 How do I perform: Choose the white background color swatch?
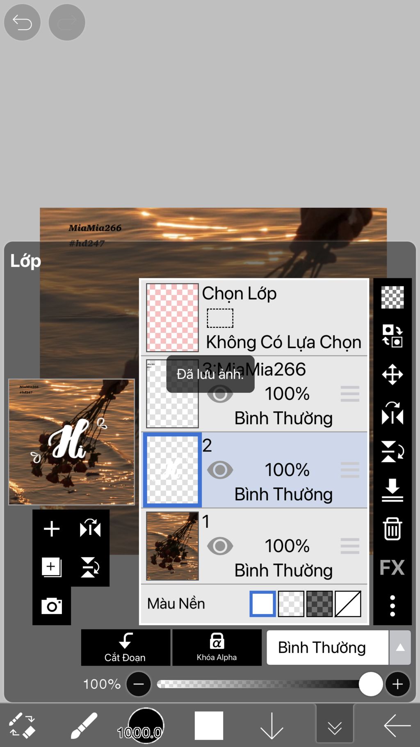point(262,604)
